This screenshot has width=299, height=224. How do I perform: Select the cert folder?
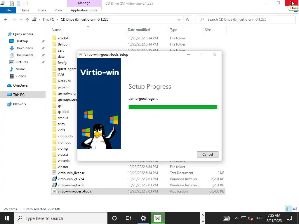pos(61,50)
